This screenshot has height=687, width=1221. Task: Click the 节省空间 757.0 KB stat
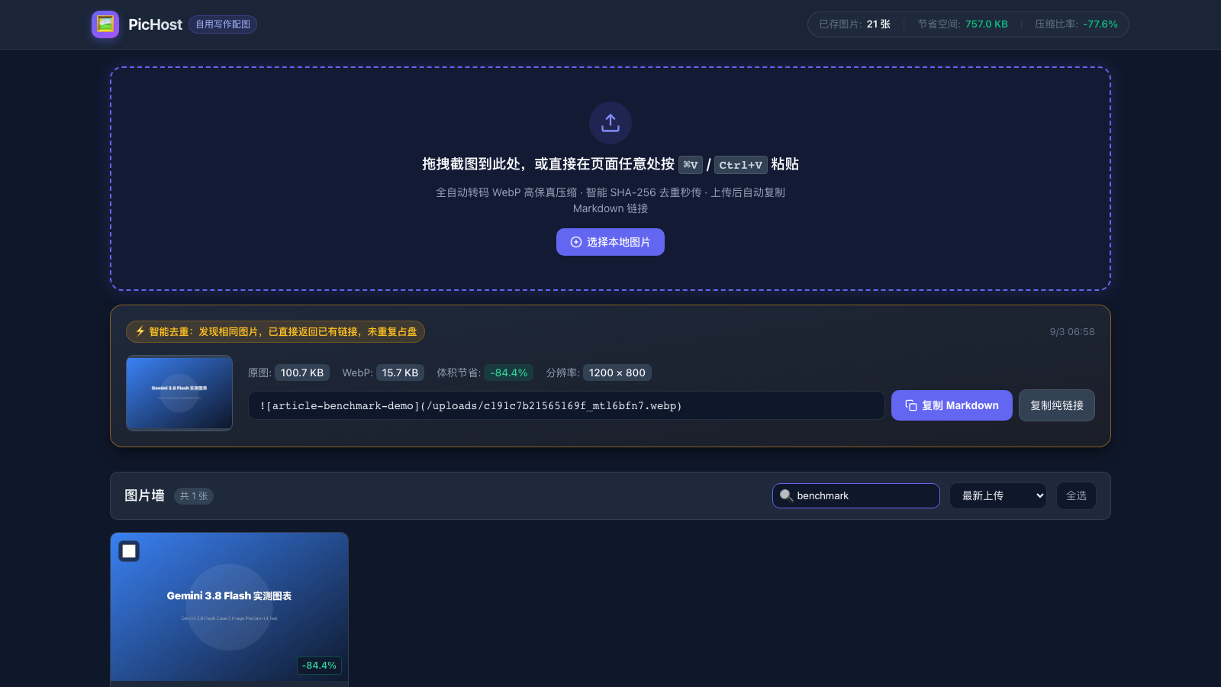point(962,24)
